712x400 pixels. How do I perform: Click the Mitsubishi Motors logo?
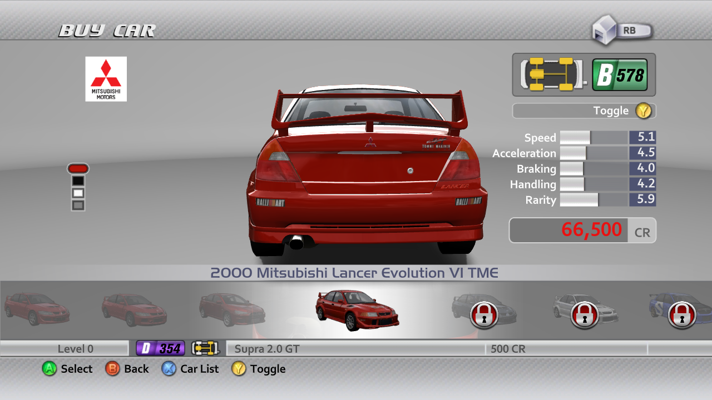(x=106, y=79)
